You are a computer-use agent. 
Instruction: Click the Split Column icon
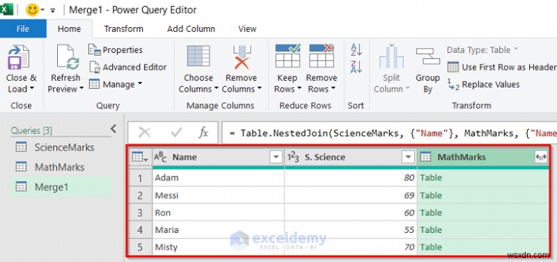pos(391,57)
